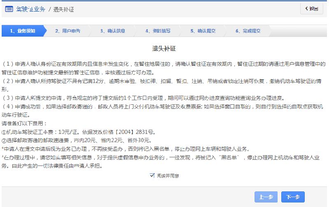Click the centered 遗失补证 page heading
Image resolution: width=329 pixels, height=207 pixels.
pyautogui.click(x=164, y=48)
